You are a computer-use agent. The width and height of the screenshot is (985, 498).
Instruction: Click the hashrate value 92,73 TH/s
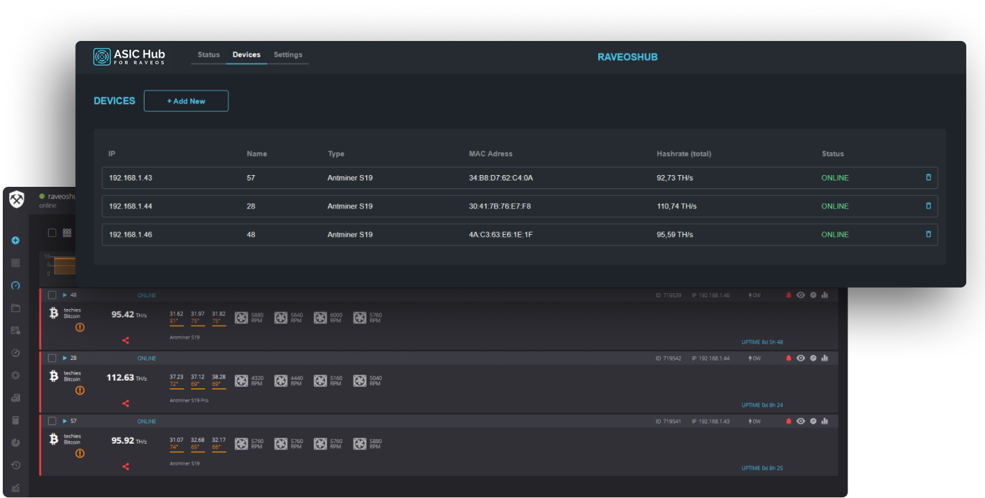coord(674,178)
